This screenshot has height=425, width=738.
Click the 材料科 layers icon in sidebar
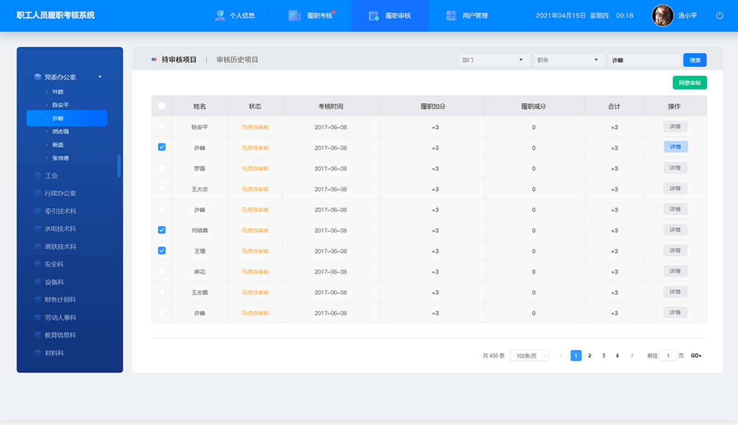[37, 353]
